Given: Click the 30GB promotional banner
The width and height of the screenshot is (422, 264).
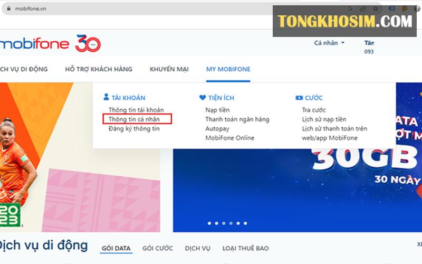Looking at the screenshot, I should tap(298, 190).
